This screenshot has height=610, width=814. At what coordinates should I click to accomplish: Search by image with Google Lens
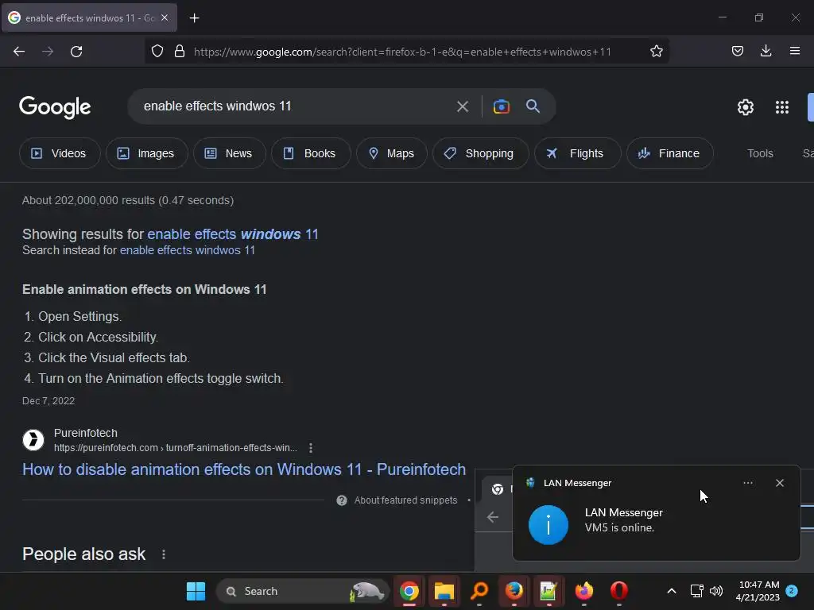(x=501, y=106)
